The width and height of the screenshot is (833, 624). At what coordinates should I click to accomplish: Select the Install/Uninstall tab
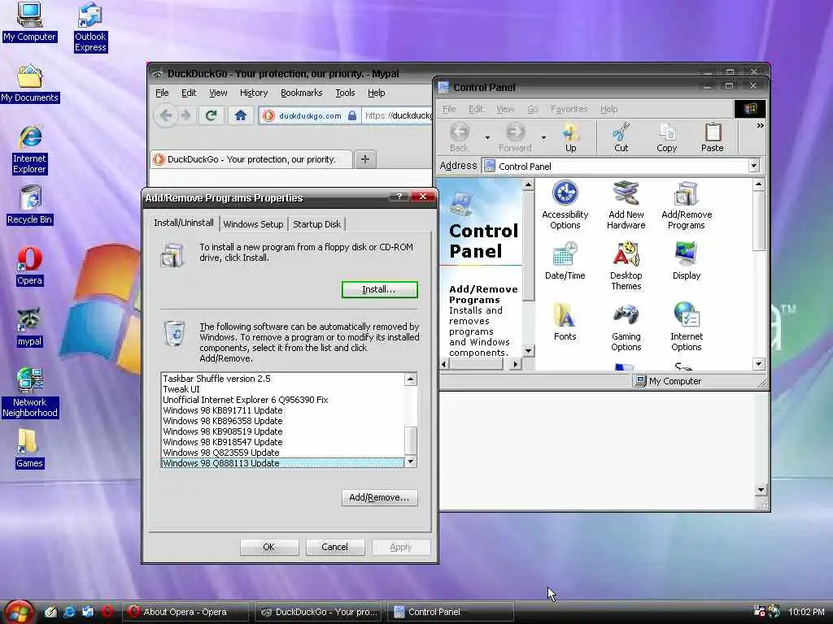click(x=184, y=223)
